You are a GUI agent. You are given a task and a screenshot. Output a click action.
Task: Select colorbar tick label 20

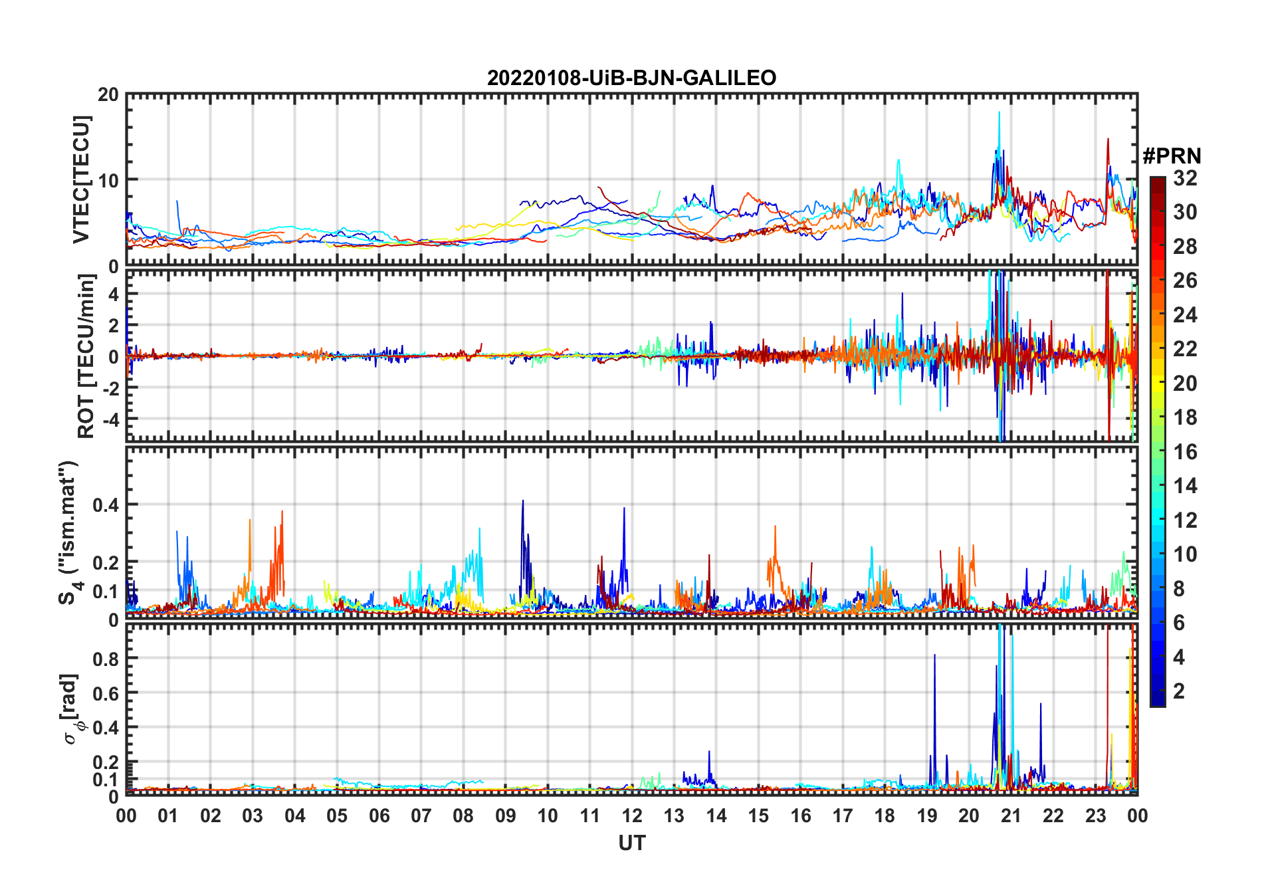pyautogui.click(x=1185, y=384)
